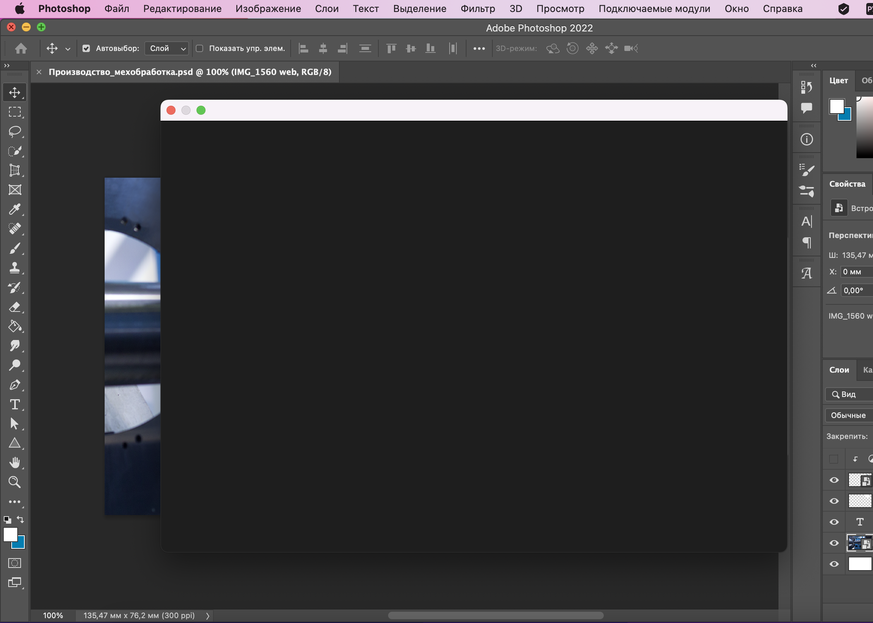
Task: Open status bar info arrow menu
Action: (x=208, y=616)
